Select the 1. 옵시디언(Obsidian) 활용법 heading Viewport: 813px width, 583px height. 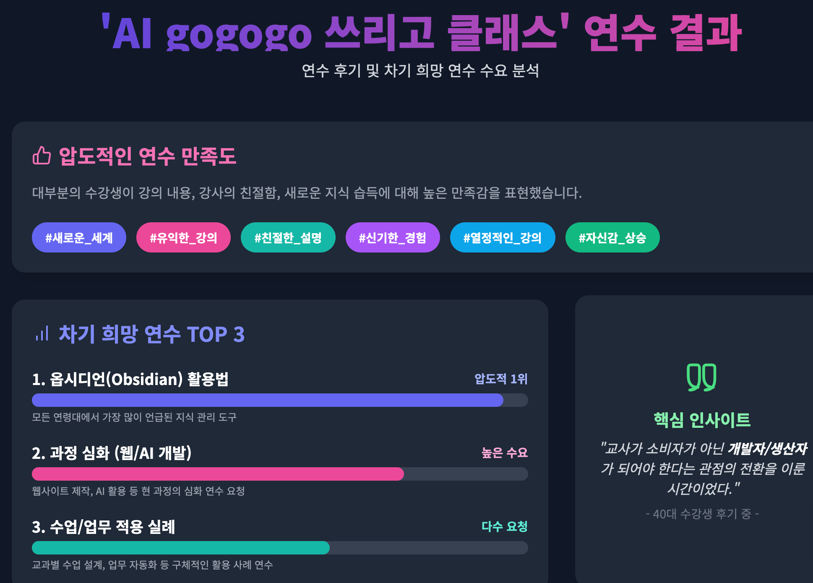click(130, 379)
